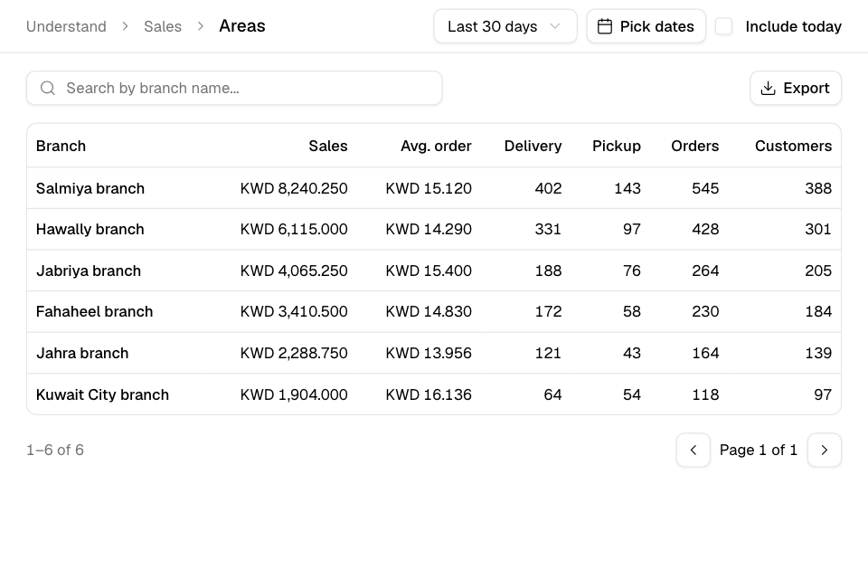This screenshot has height=579, width=868.
Task: Click Fahaheel customers count 184
Action: tap(819, 312)
